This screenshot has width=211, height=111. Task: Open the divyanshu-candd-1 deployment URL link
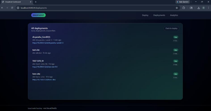pyautogui.click(x=48, y=43)
